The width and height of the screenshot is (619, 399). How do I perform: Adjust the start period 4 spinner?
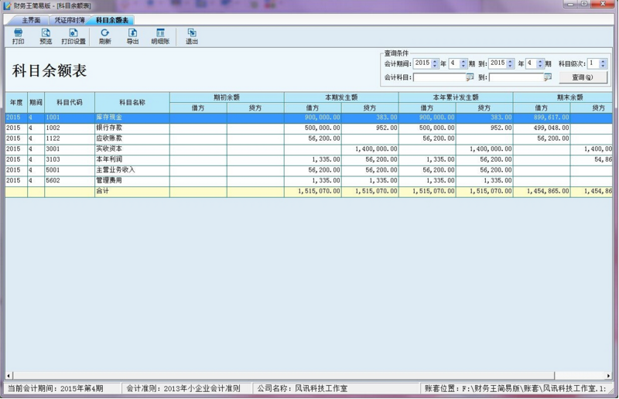tap(463, 63)
